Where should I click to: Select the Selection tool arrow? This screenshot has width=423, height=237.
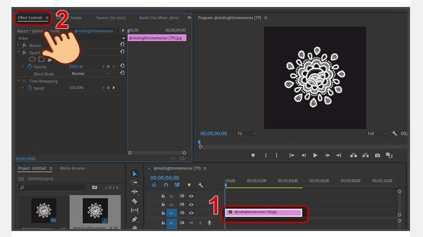pyautogui.click(x=135, y=174)
